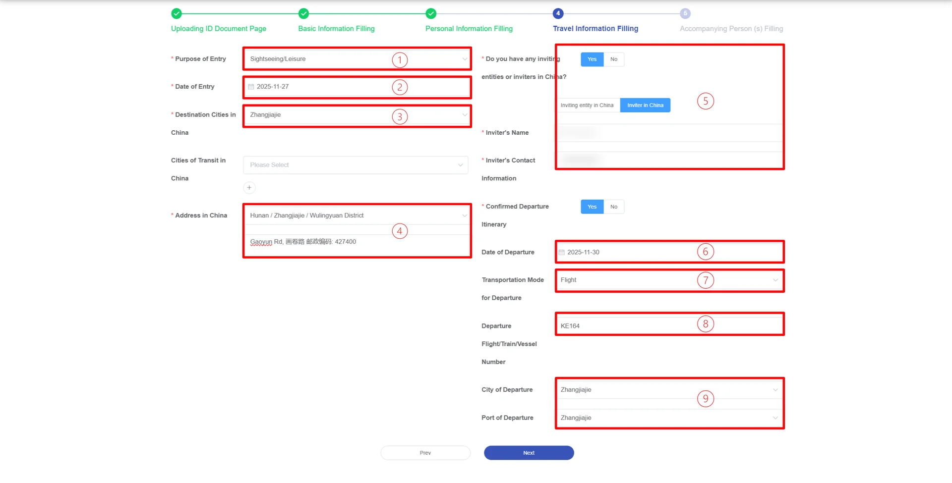
Task: Open the Purpose of Entry dropdown
Action: [357, 59]
